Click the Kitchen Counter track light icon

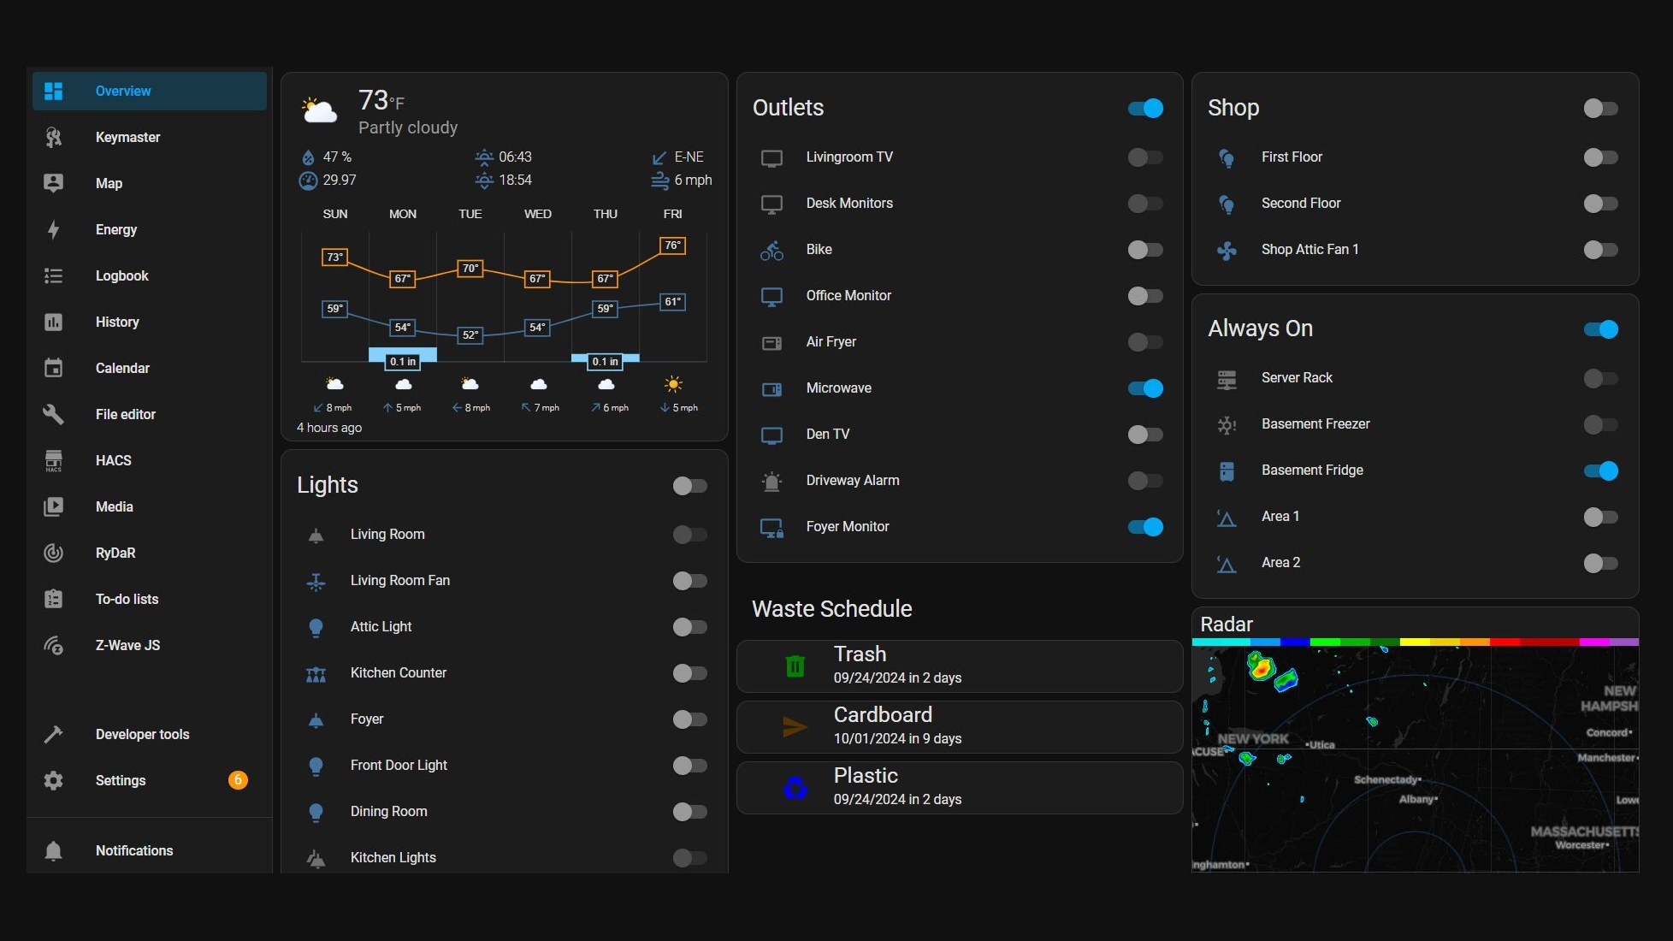pyautogui.click(x=316, y=673)
